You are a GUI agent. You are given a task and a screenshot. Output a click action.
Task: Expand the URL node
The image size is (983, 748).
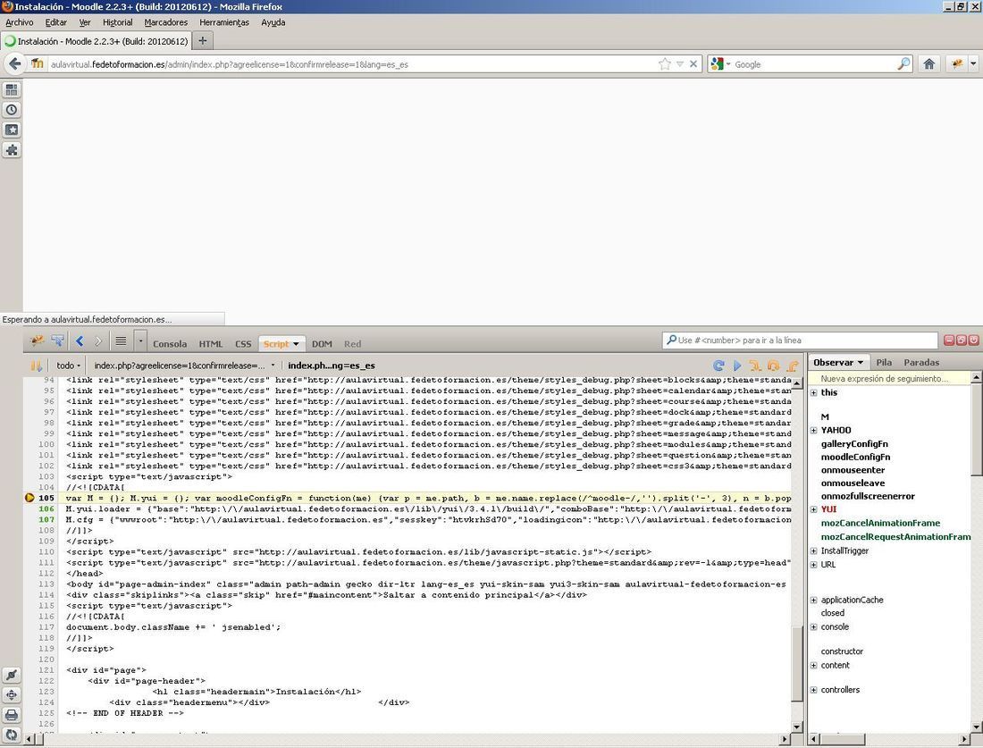point(813,564)
